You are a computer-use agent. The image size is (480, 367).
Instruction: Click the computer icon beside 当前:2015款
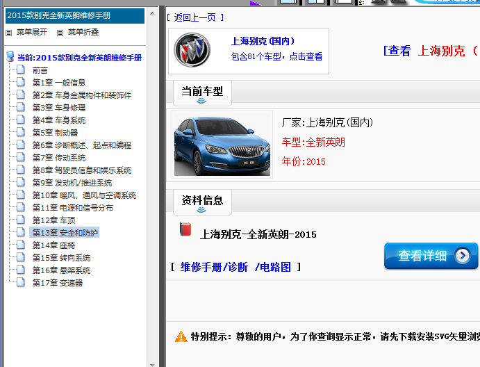click(10, 57)
